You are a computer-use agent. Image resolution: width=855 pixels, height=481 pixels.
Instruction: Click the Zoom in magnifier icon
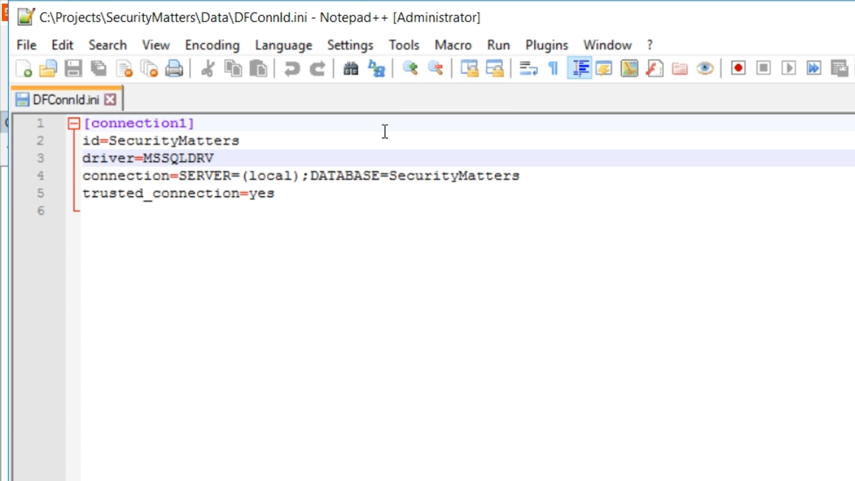(410, 68)
